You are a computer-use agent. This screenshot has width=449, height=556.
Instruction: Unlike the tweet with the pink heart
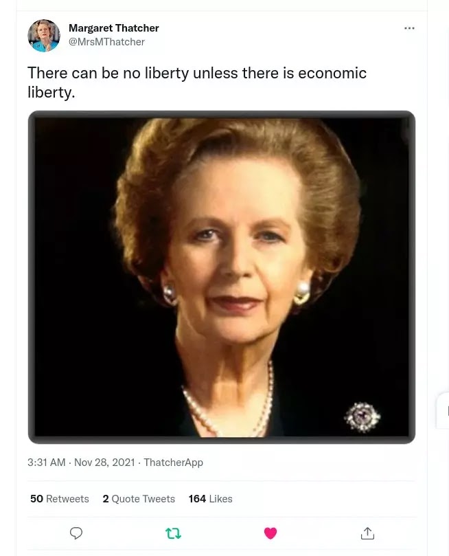(270, 533)
